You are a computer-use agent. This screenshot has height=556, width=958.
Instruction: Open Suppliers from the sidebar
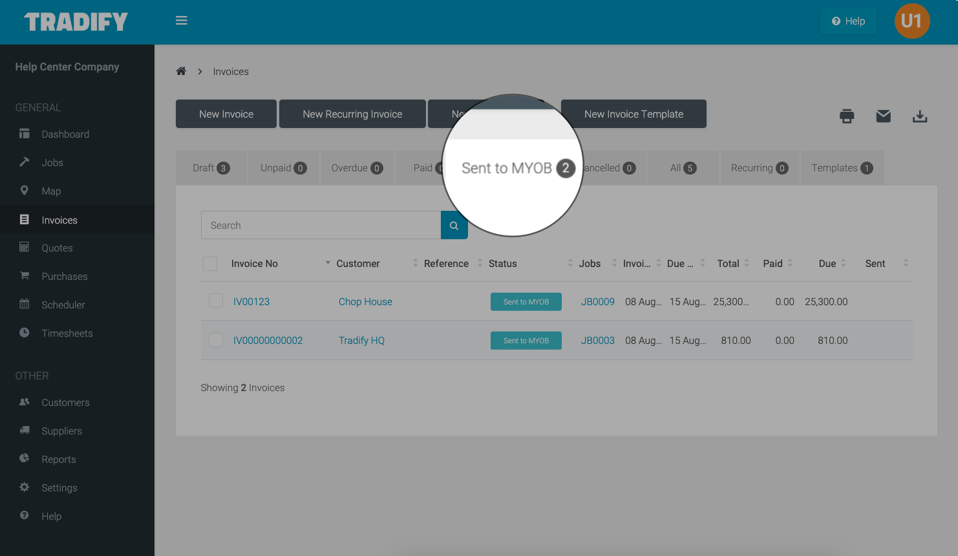(x=61, y=431)
